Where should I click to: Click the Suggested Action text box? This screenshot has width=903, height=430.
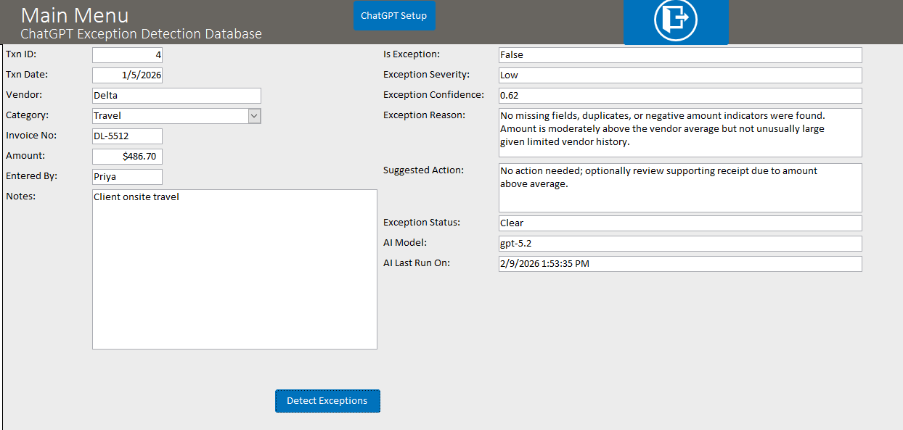point(679,188)
